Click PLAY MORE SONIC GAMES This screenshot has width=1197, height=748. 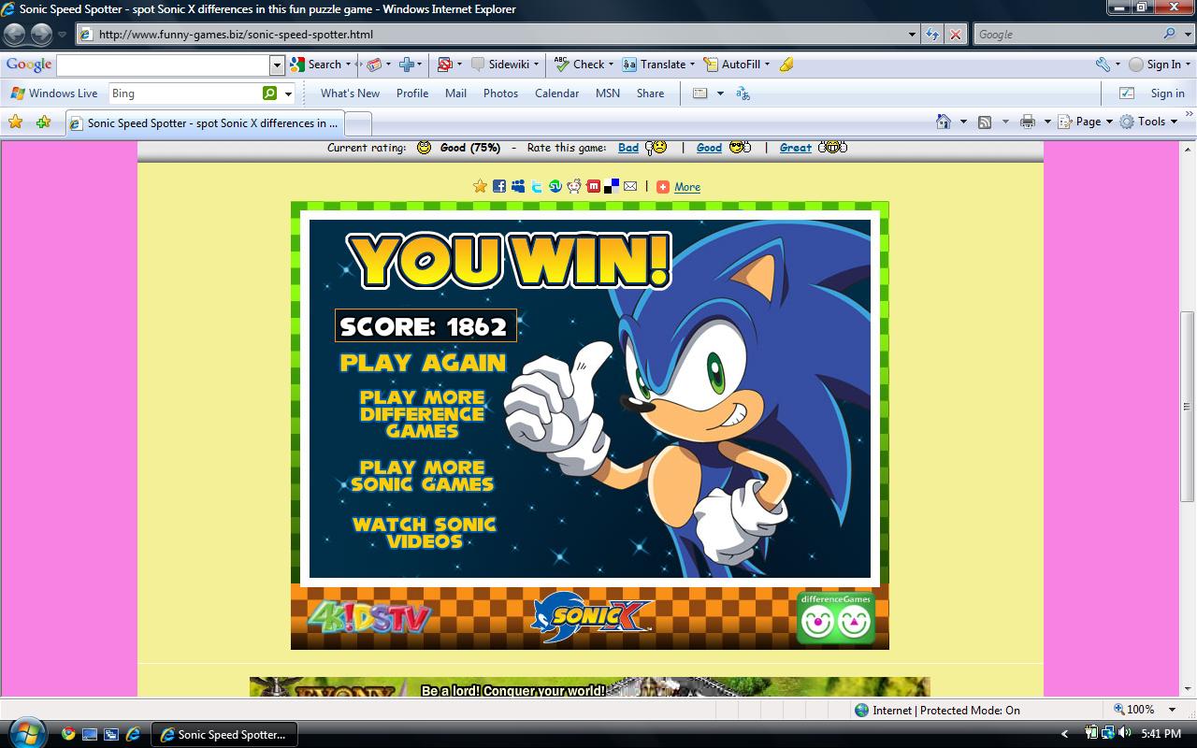423,476
